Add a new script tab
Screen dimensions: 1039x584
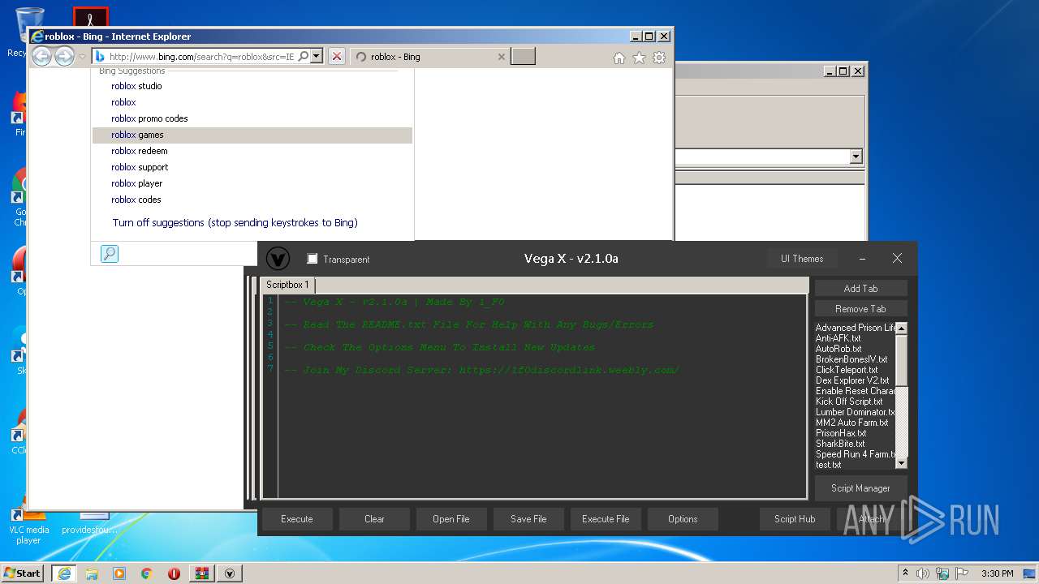point(860,288)
